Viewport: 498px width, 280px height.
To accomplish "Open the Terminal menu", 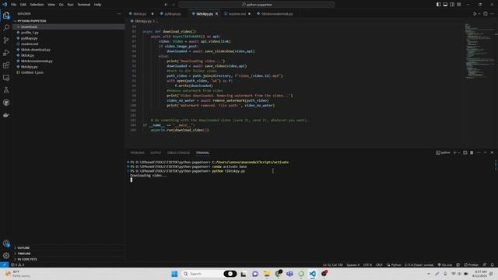I will [83, 5].
